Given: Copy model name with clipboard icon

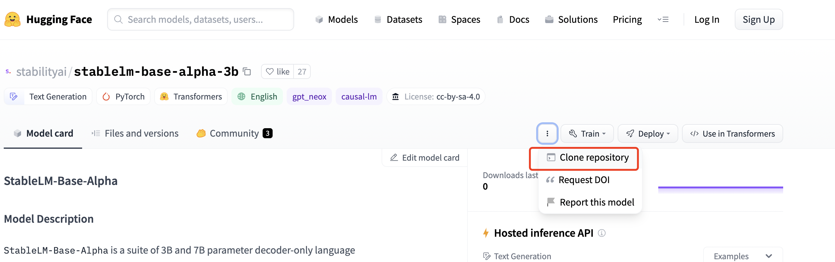Looking at the screenshot, I should pyautogui.click(x=247, y=71).
